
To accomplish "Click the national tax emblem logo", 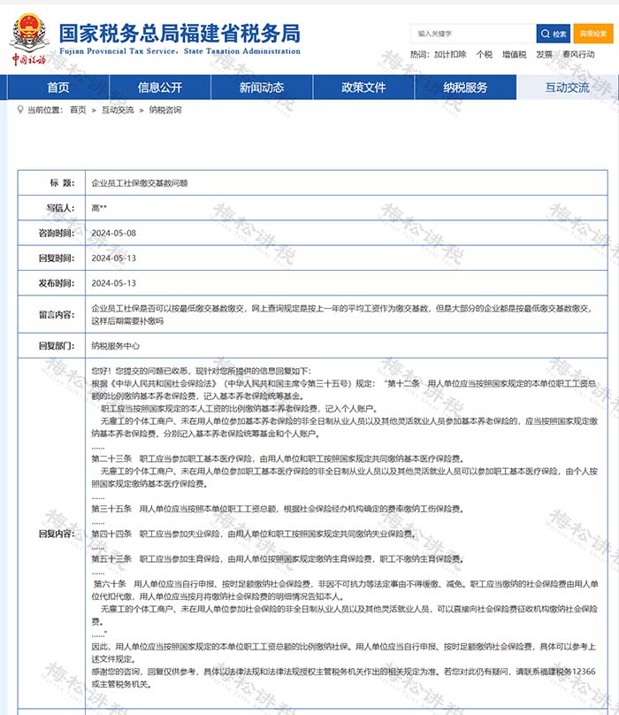I will [31, 28].
